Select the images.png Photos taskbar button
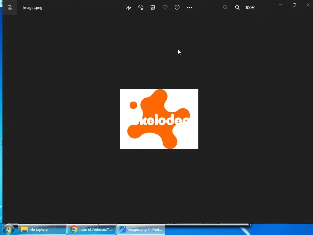 click(141, 229)
